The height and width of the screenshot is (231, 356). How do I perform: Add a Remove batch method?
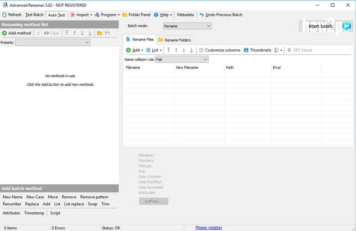click(x=69, y=197)
